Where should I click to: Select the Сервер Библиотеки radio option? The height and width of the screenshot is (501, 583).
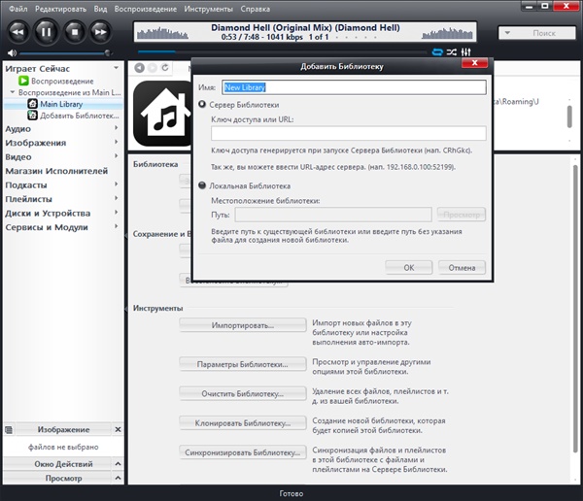[202, 104]
